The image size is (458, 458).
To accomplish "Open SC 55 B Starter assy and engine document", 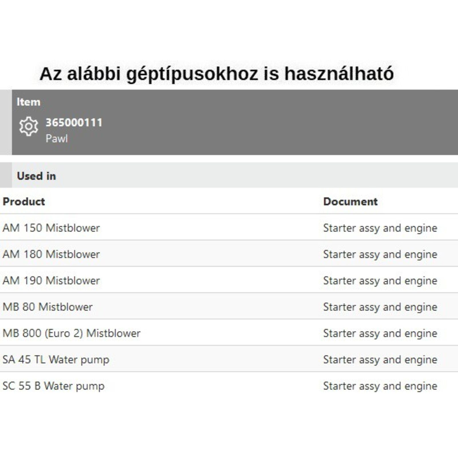I will 380,386.
